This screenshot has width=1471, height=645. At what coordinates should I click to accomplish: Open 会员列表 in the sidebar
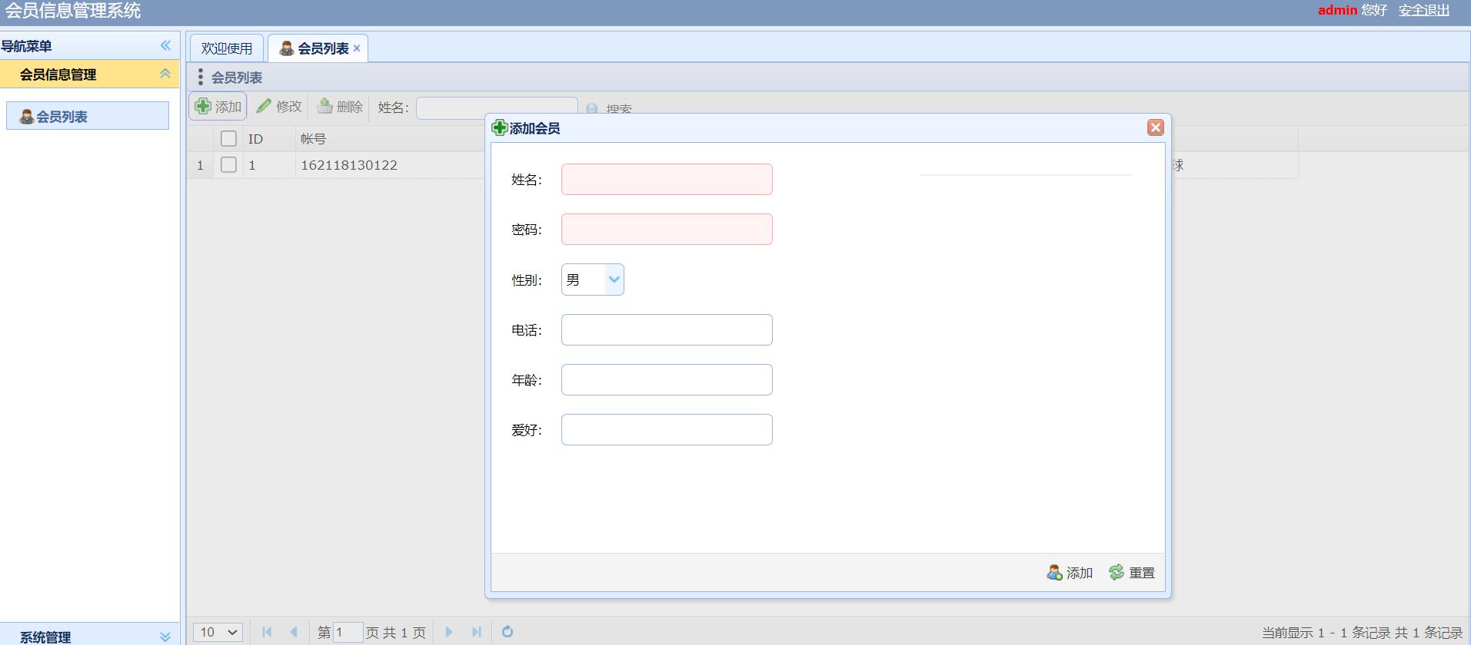88,116
